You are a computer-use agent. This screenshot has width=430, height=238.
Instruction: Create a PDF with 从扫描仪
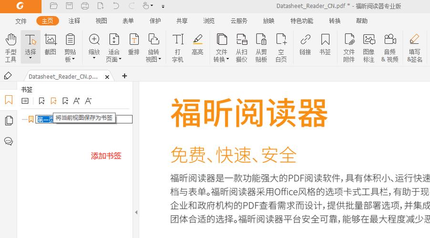point(241,48)
